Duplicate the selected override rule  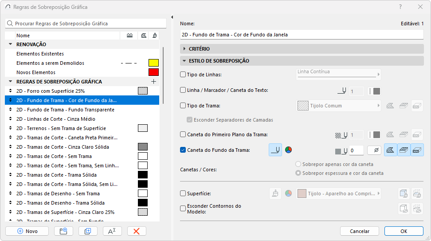click(x=88, y=231)
